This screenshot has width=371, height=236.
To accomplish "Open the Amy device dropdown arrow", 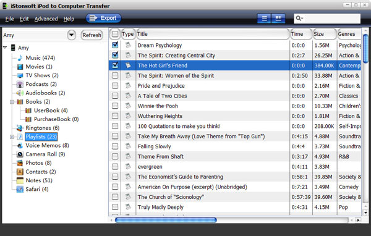I will (x=72, y=35).
